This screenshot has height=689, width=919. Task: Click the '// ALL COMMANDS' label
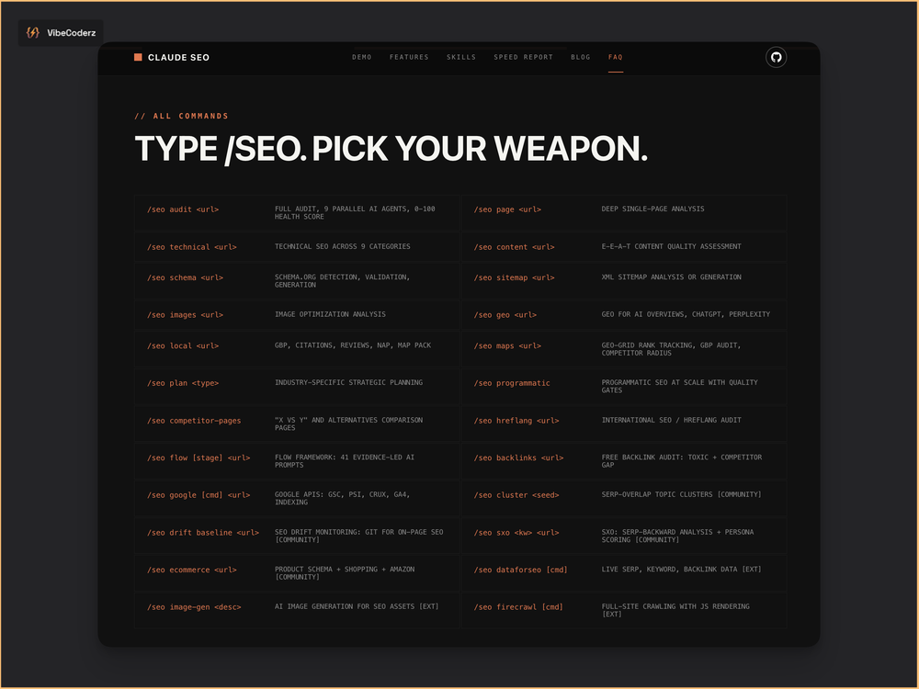pos(182,116)
